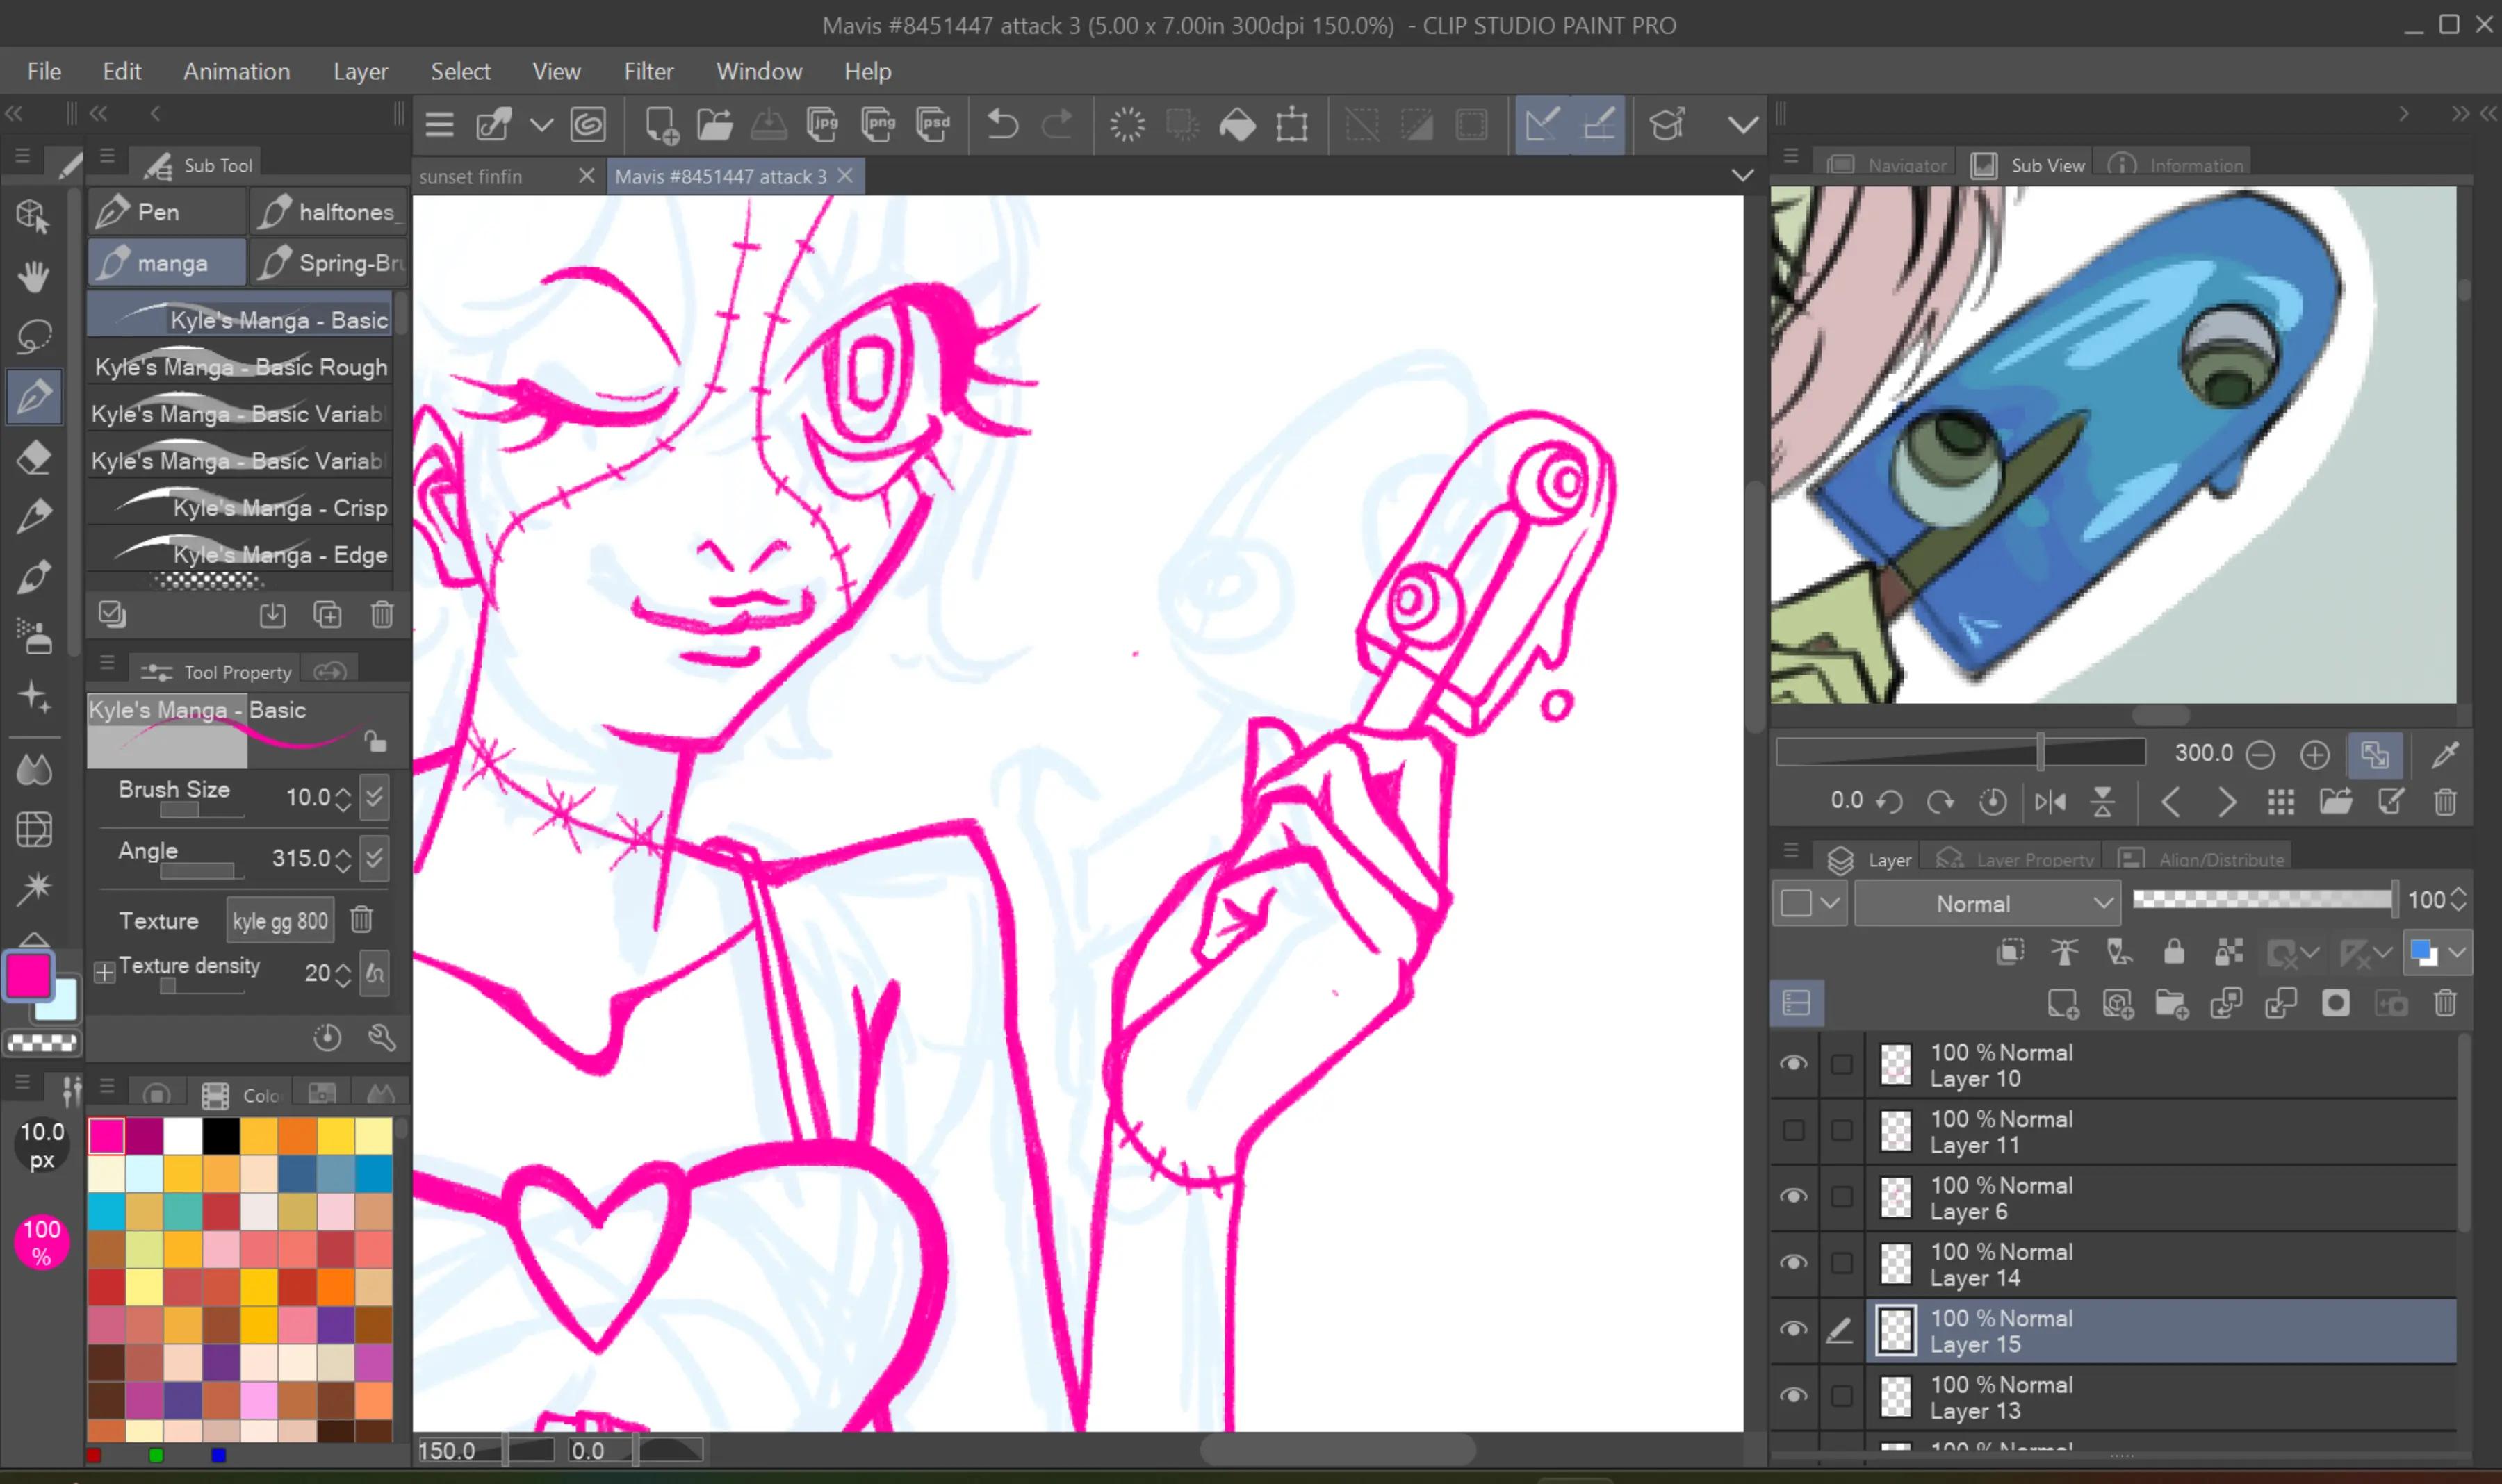
Task: Open the Normal blending mode dropdown
Action: 1987,904
